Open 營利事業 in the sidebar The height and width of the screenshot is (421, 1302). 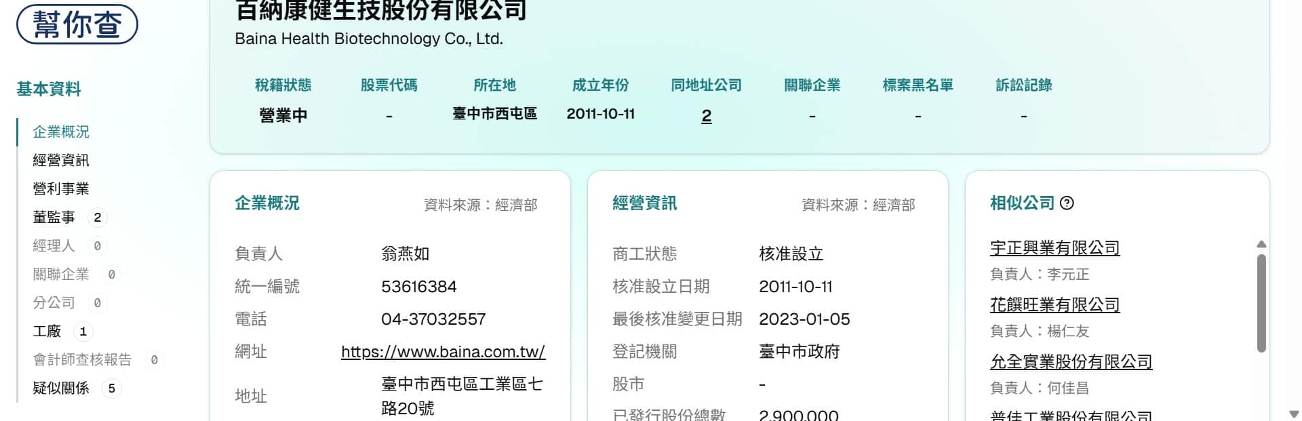61,188
